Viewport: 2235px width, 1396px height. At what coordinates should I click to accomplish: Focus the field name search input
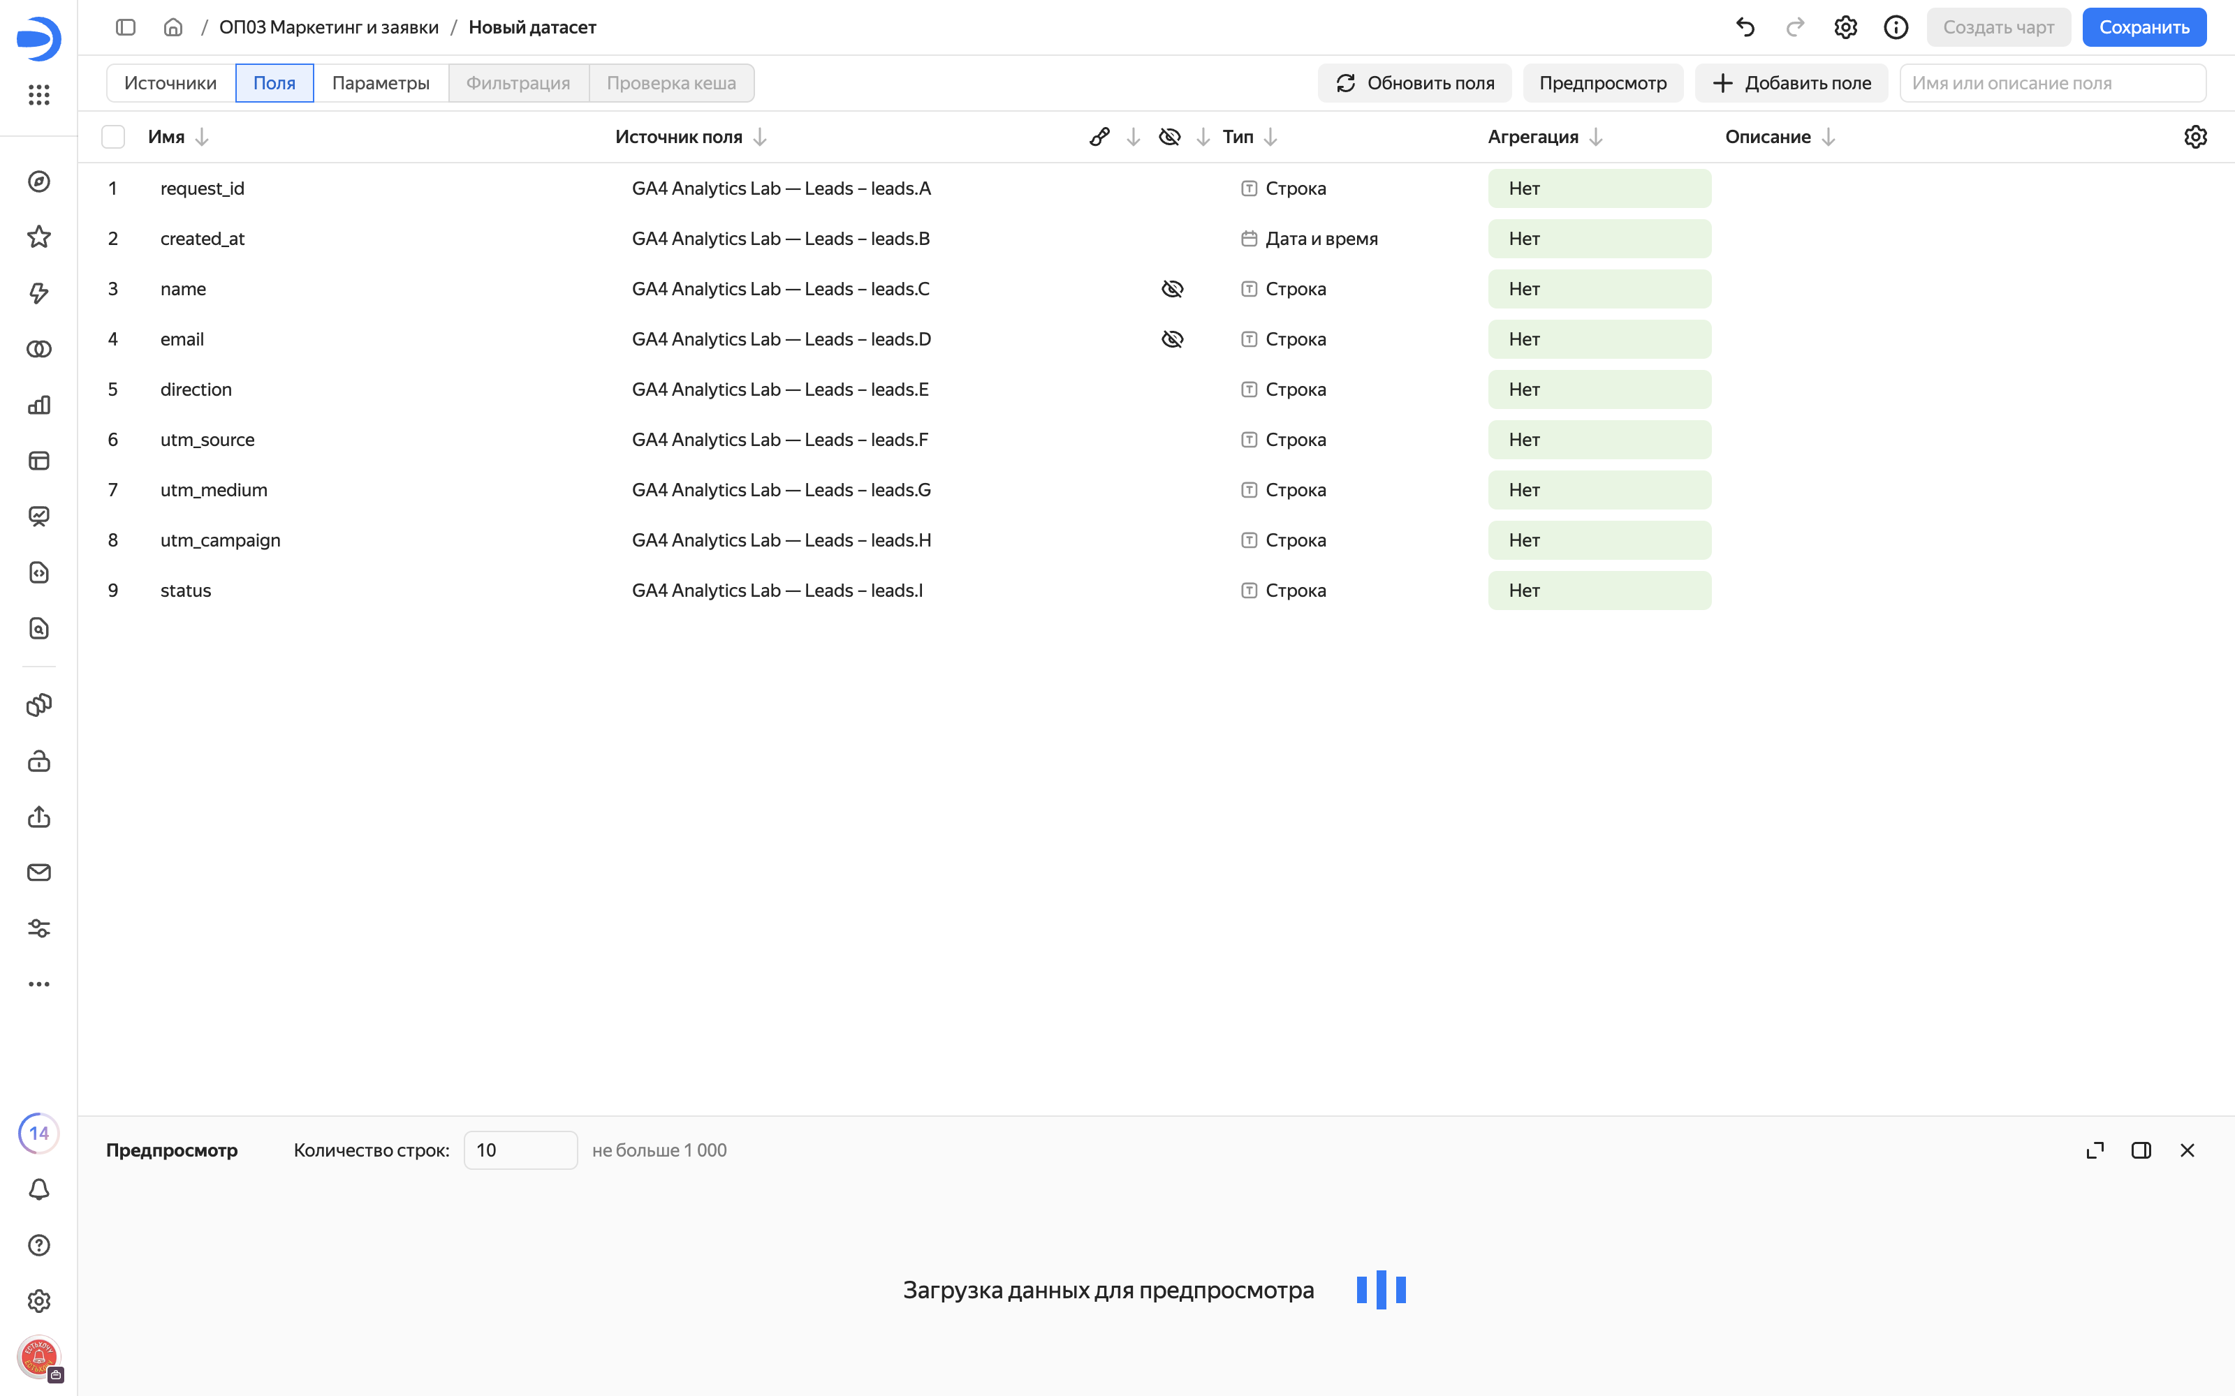(x=2052, y=83)
